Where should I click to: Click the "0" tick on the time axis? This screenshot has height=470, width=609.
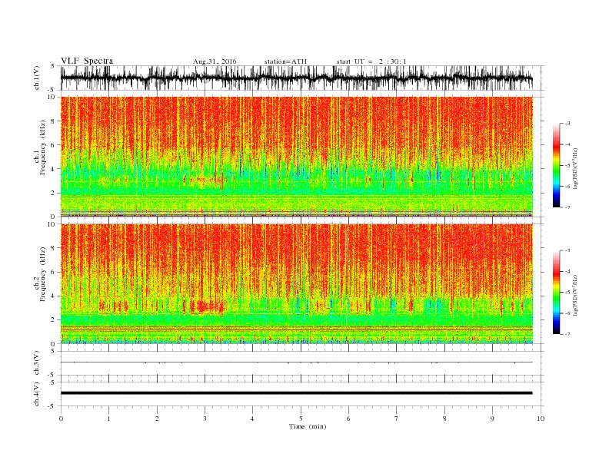tap(61, 419)
